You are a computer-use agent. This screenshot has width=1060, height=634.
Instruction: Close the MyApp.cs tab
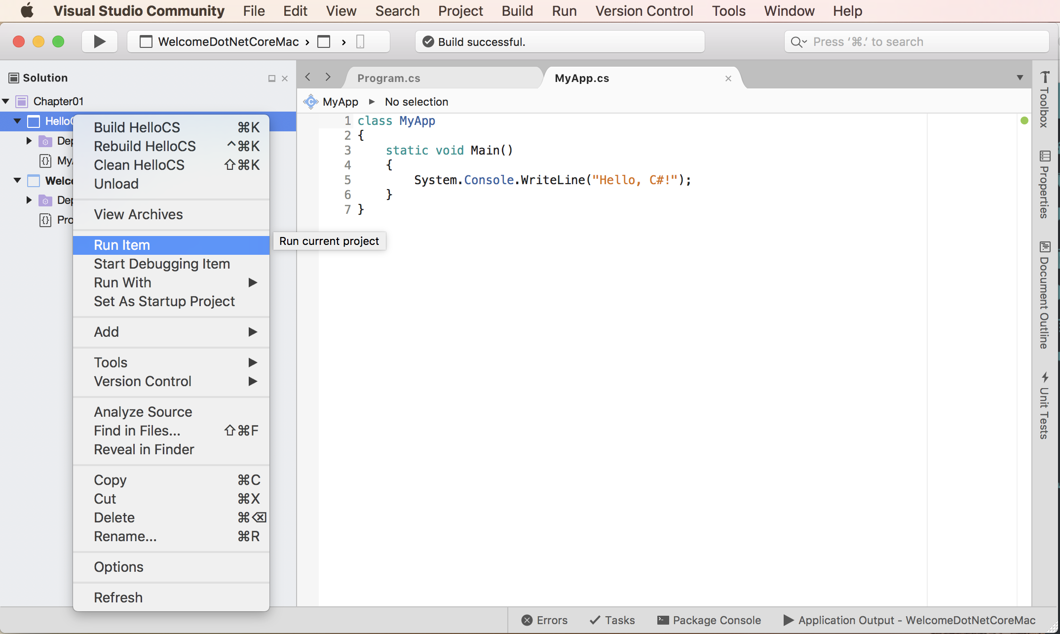(x=728, y=79)
